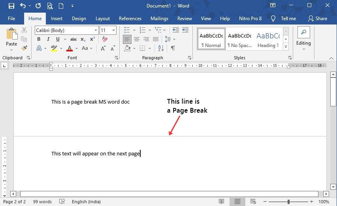Screen dimensions: 337x206
Task: Click the Share button
Action: [x=318, y=19]
